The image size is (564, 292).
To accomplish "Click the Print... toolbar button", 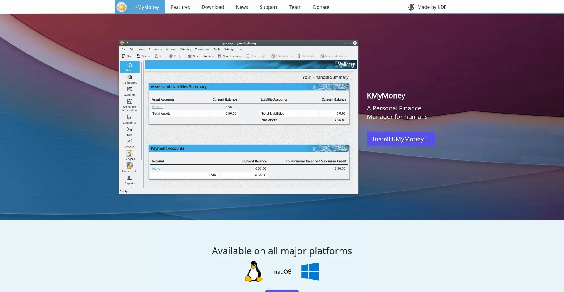I will tap(176, 56).
